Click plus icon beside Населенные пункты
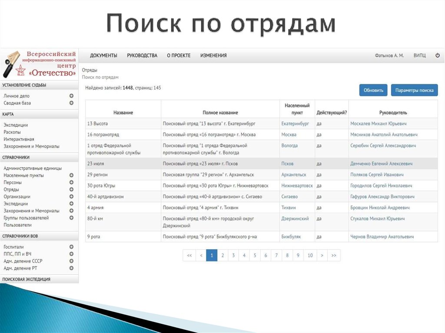Screen dimensions: 445x333 71,175
